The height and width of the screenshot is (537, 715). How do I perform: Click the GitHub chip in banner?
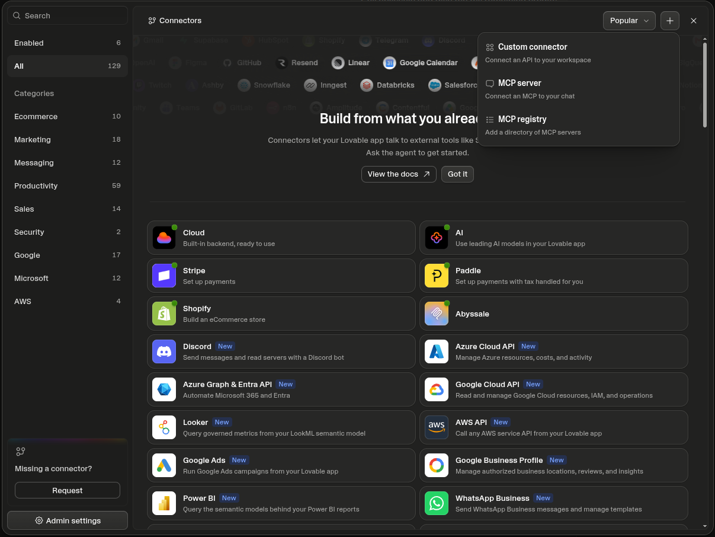(x=242, y=63)
